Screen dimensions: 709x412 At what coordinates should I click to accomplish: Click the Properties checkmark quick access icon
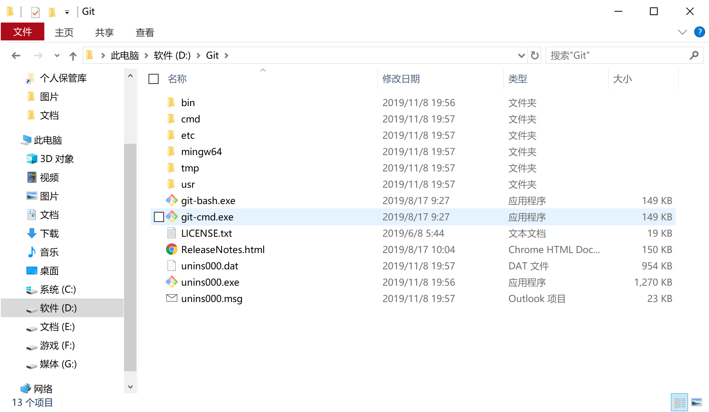pyautogui.click(x=35, y=12)
